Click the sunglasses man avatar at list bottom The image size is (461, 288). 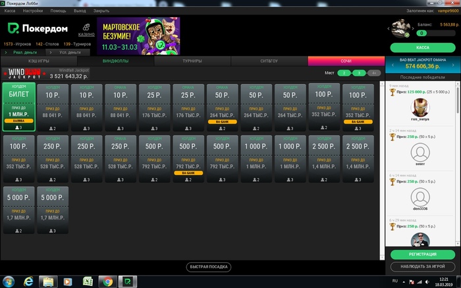tap(420, 239)
